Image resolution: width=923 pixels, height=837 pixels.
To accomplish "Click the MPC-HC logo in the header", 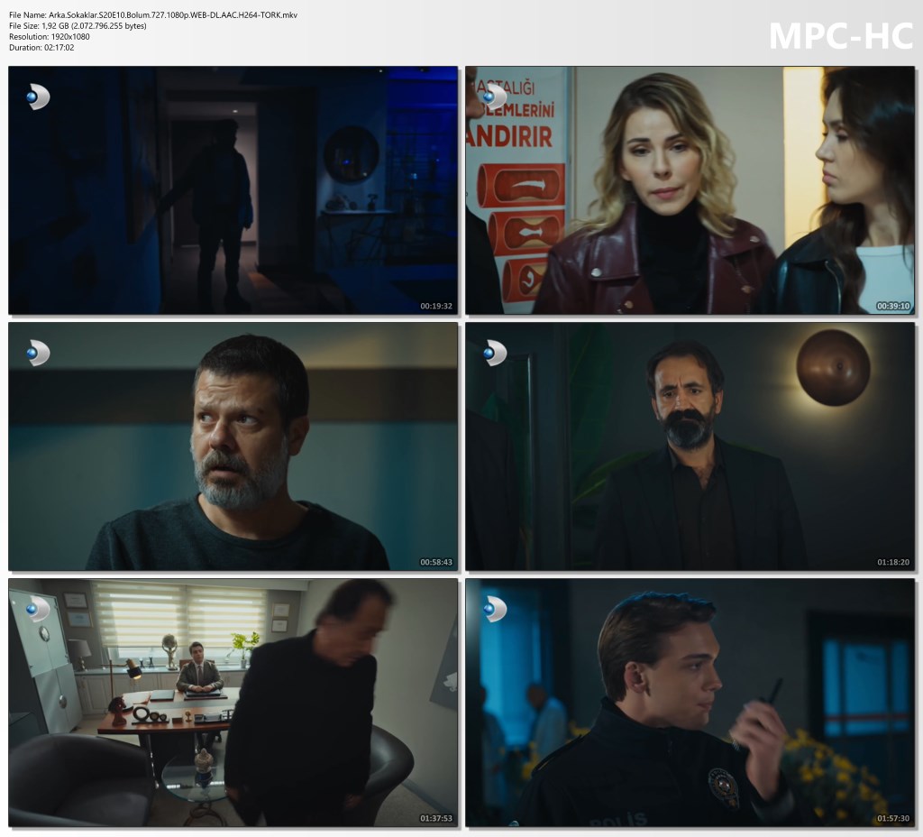I will tap(840, 35).
